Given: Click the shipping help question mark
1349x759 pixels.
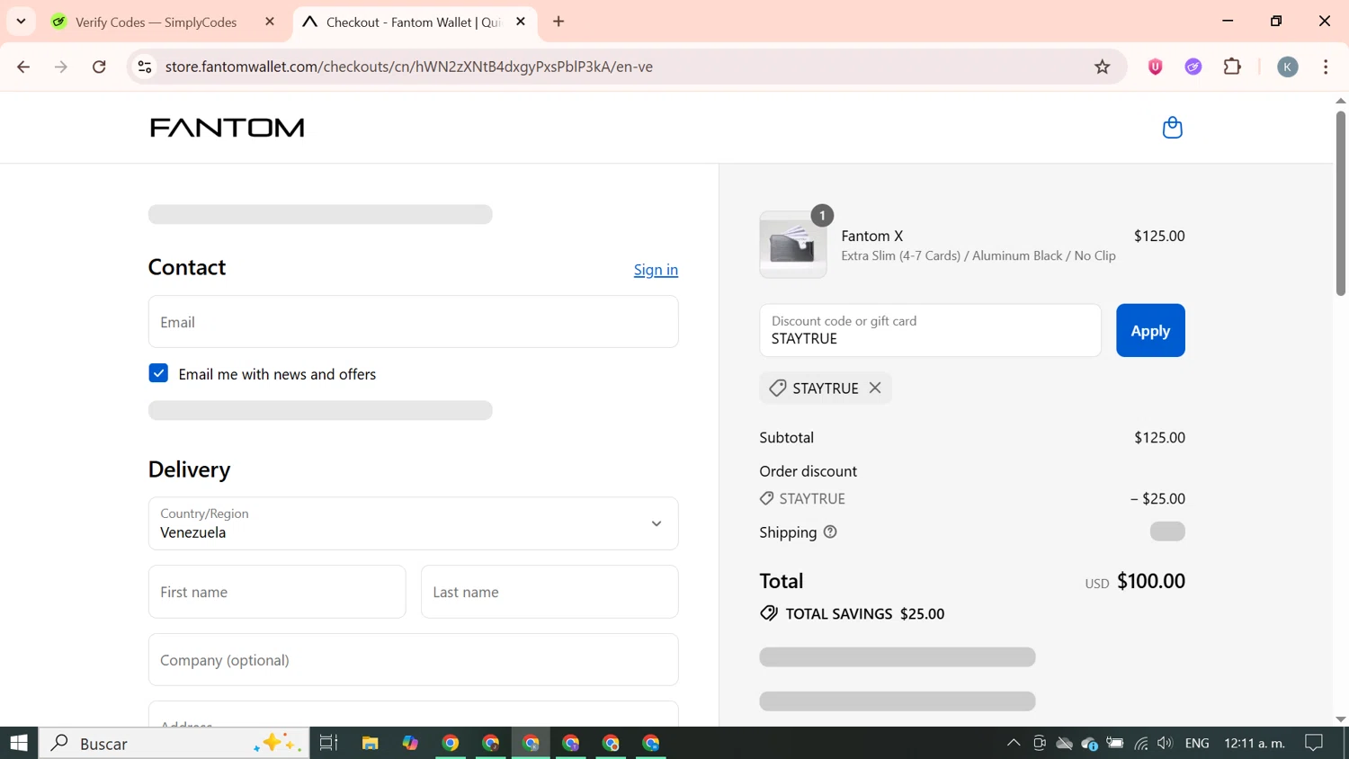Looking at the screenshot, I should point(830,531).
